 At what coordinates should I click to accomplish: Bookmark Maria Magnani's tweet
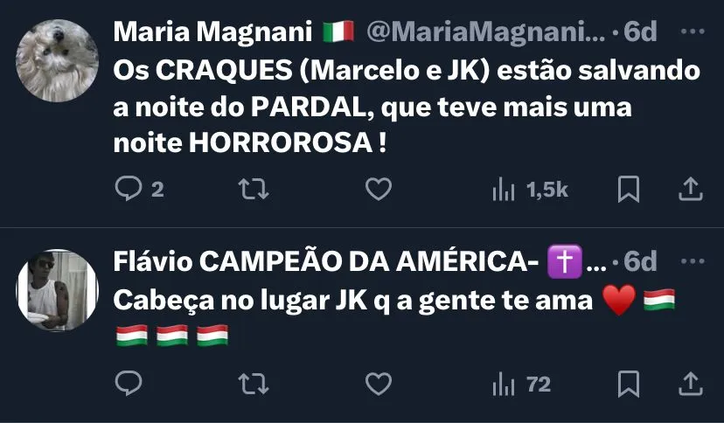629,189
